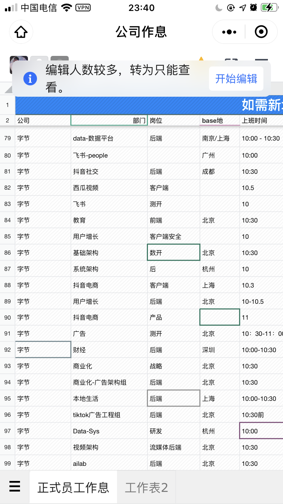Select the 数开 cell in row 86
This screenshot has width=283, height=504.
[173, 253]
